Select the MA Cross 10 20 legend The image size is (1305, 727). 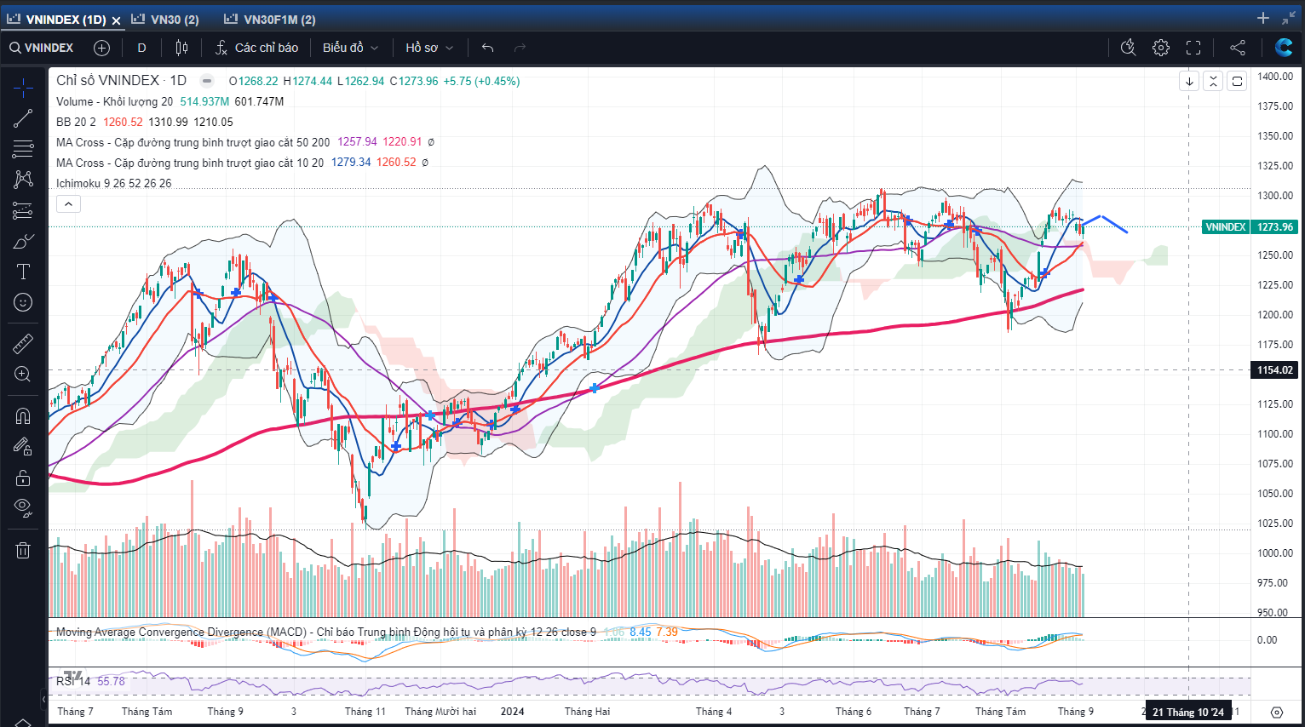pyautogui.click(x=190, y=163)
